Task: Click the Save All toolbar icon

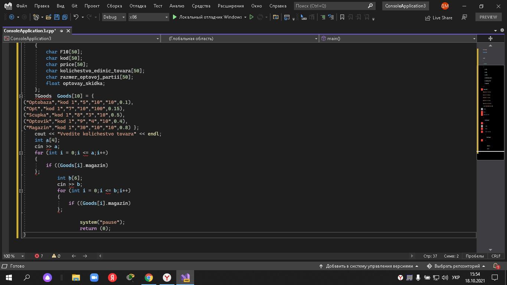Action: (65, 17)
